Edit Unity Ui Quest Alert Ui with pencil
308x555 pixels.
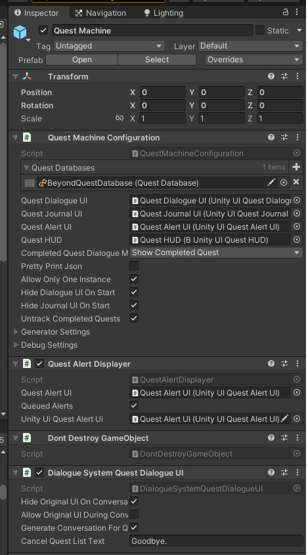click(284, 419)
